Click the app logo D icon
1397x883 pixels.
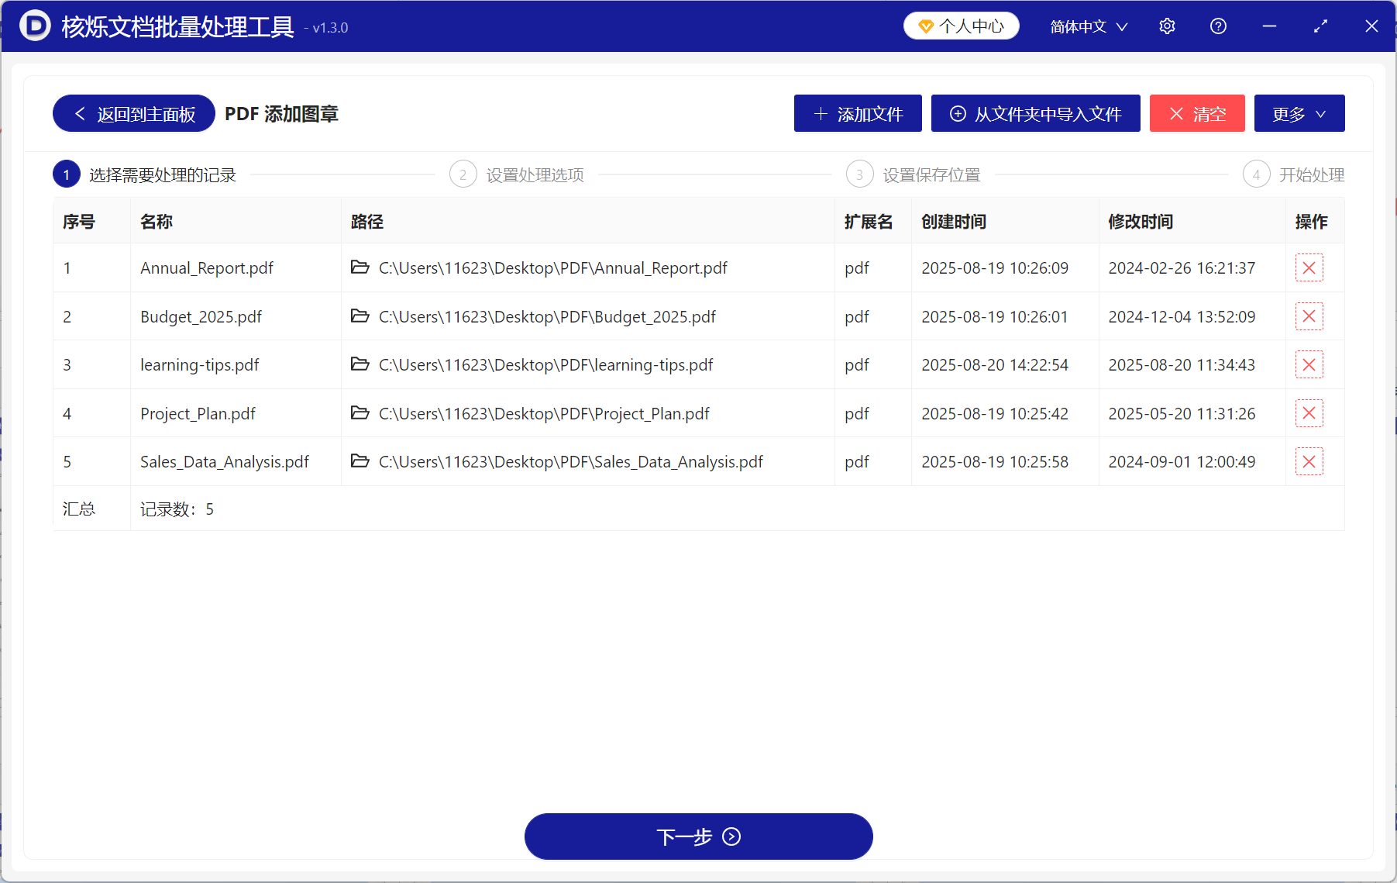33,26
